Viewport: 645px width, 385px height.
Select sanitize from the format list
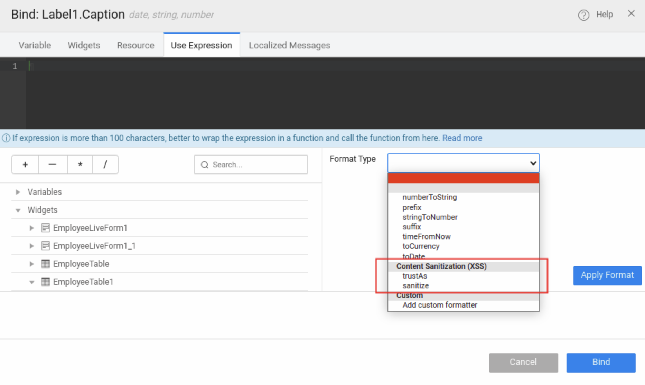tap(415, 285)
